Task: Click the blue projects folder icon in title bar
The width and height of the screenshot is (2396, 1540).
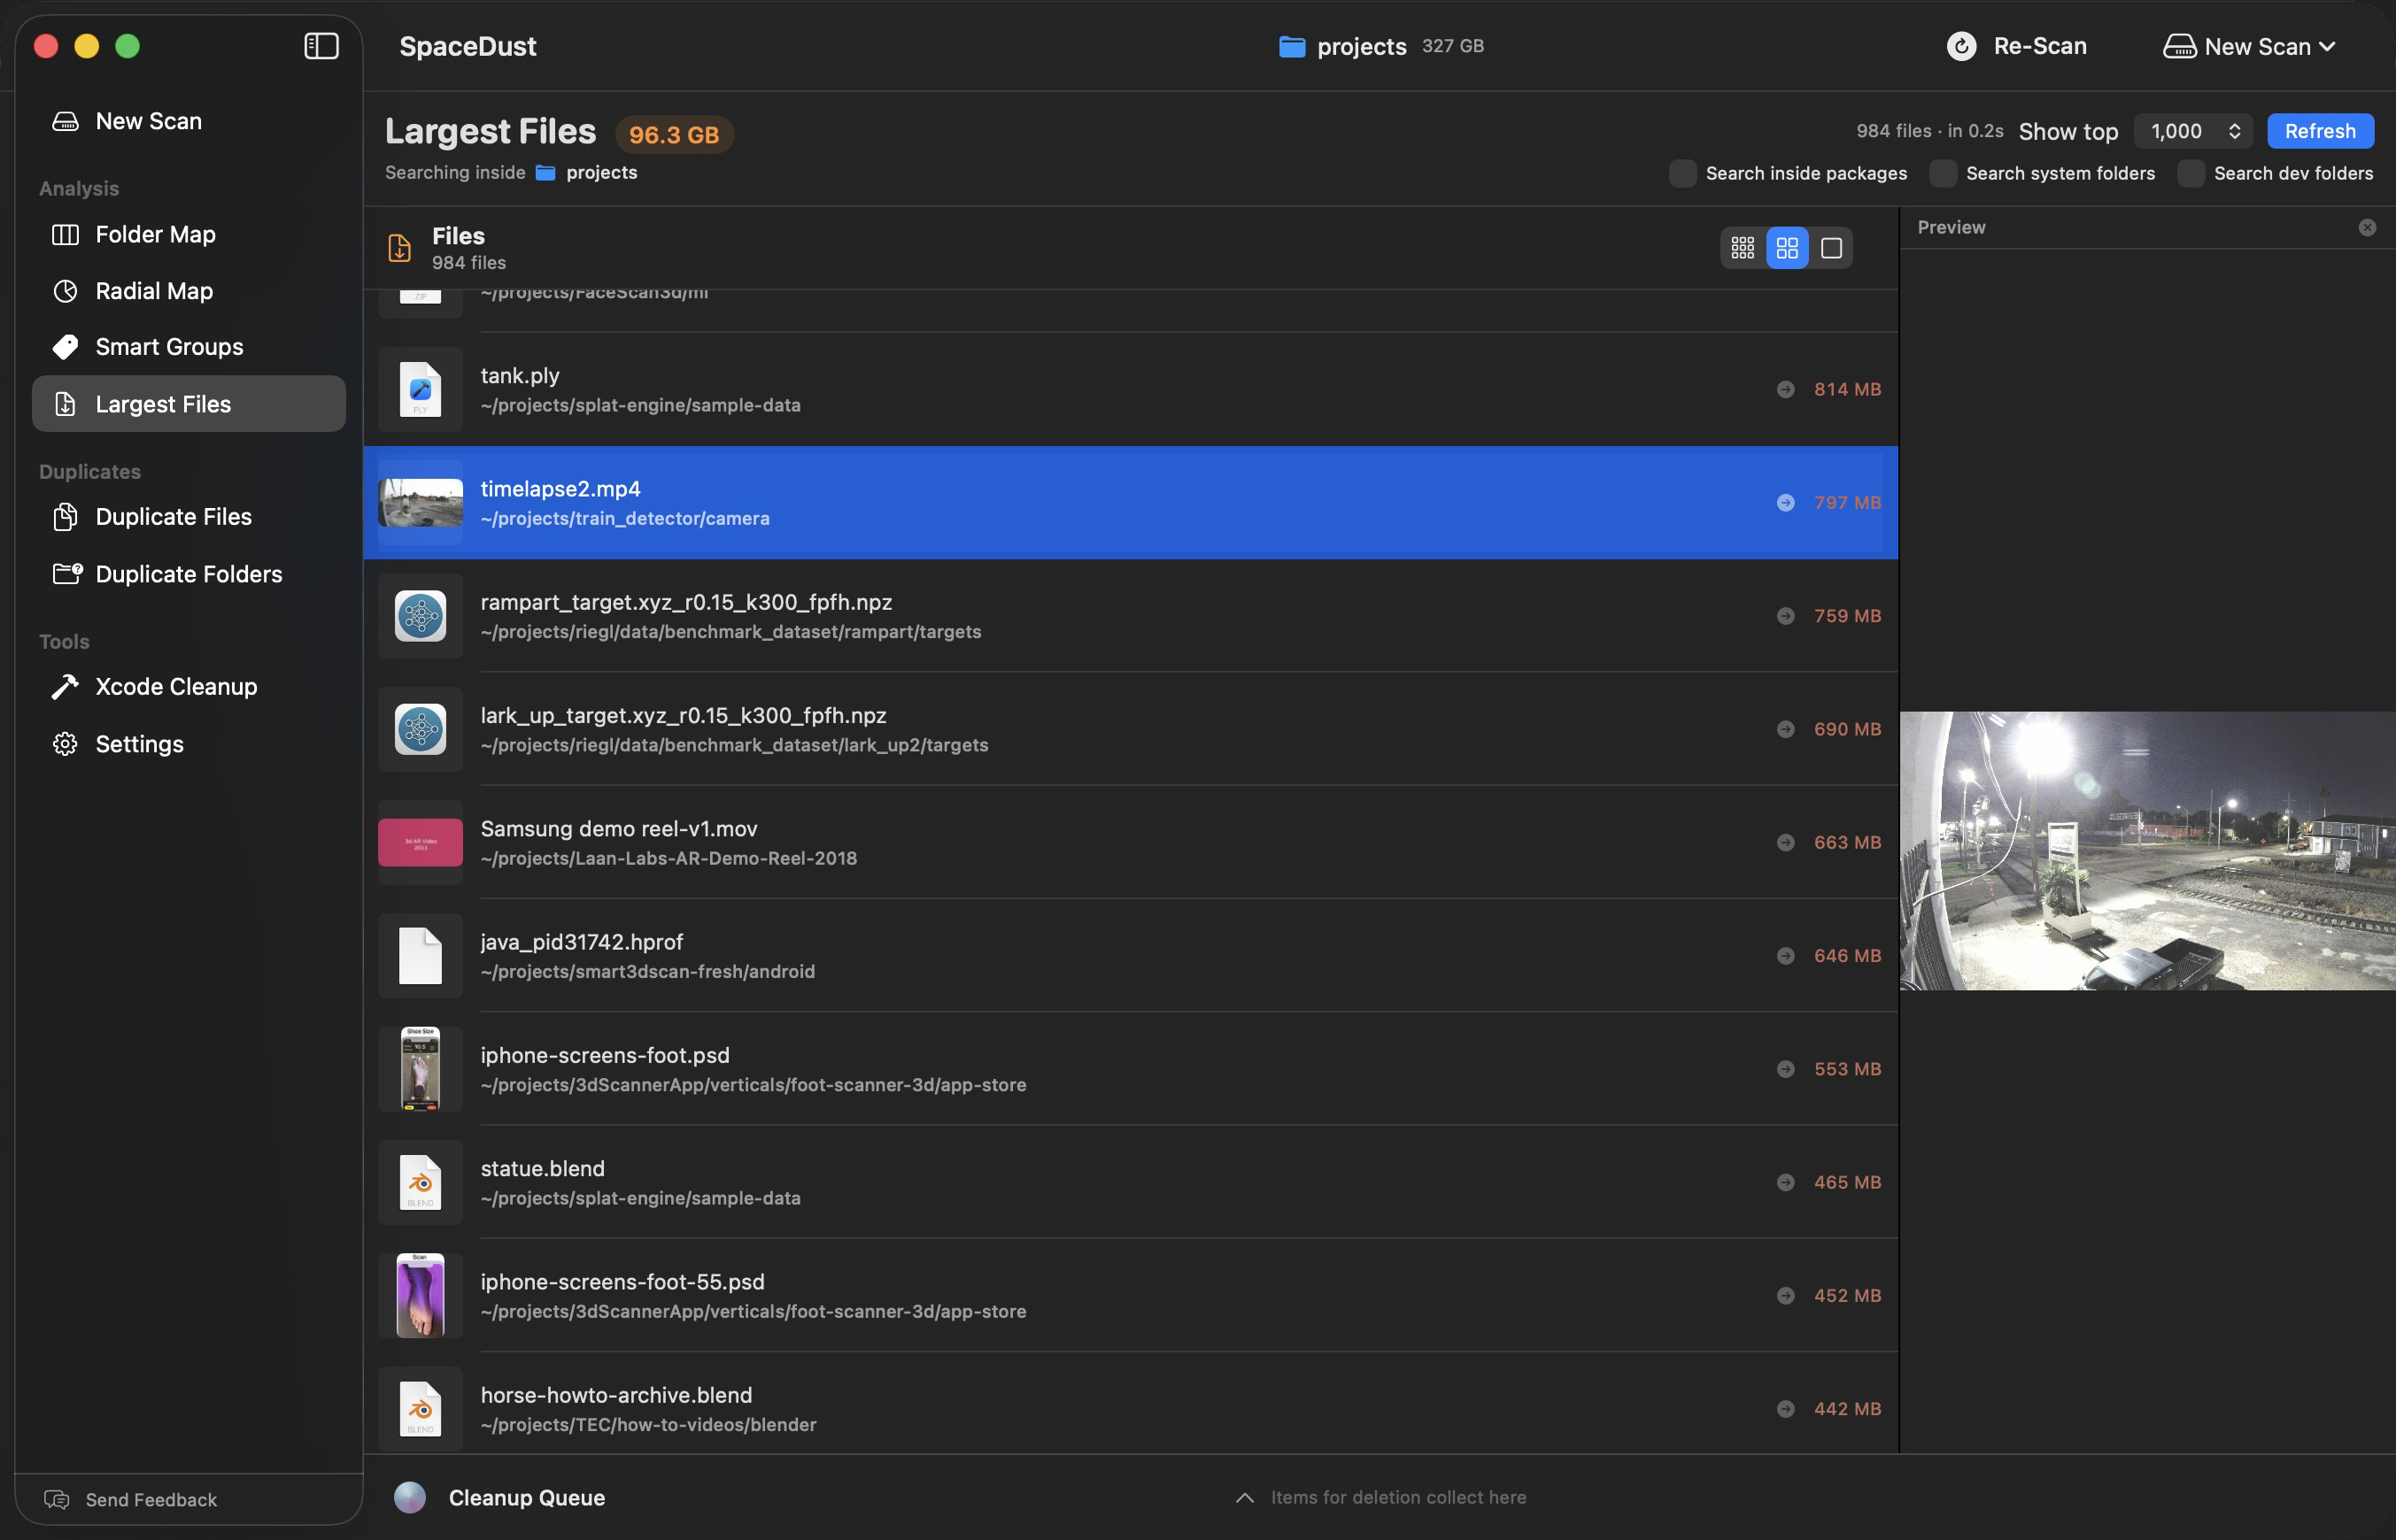Action: pos(1292,46)
